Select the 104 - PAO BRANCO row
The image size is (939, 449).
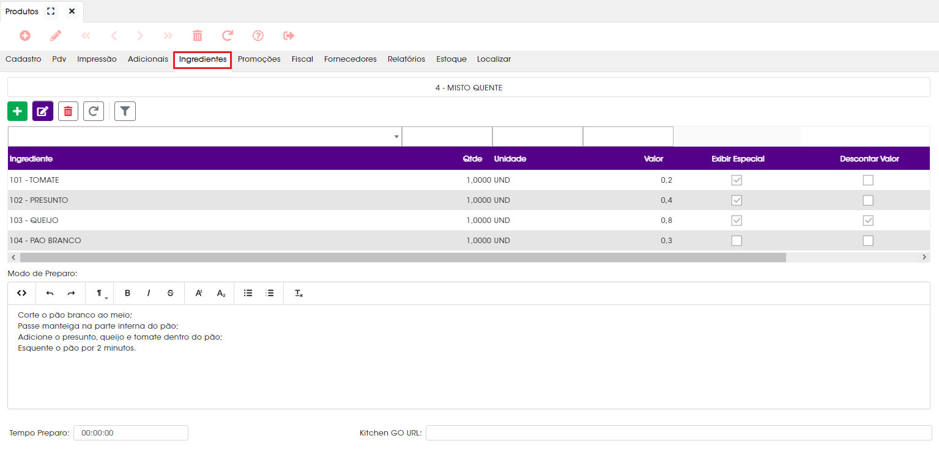click(469, 241)
